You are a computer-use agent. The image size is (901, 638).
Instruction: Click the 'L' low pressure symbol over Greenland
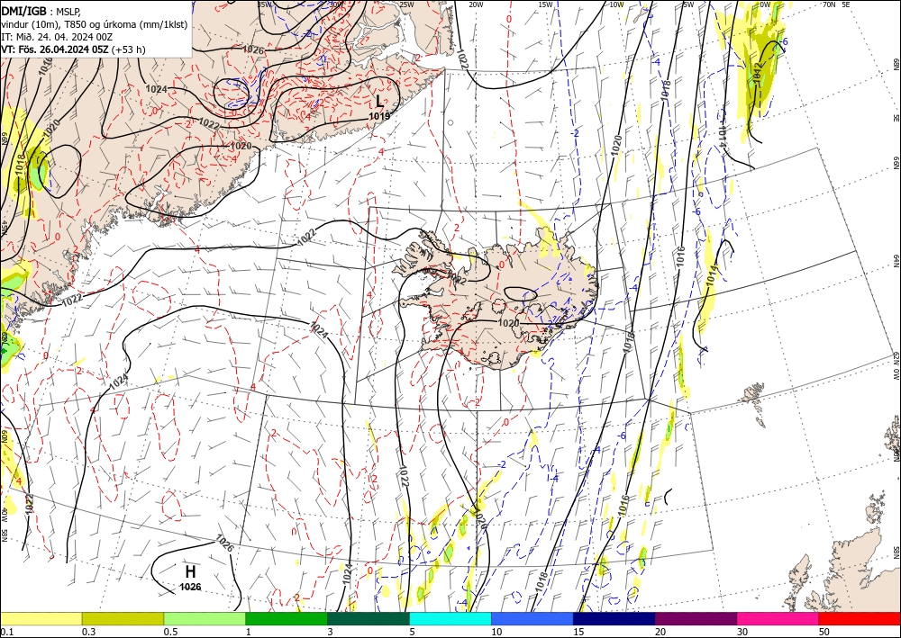pos(379,102)
